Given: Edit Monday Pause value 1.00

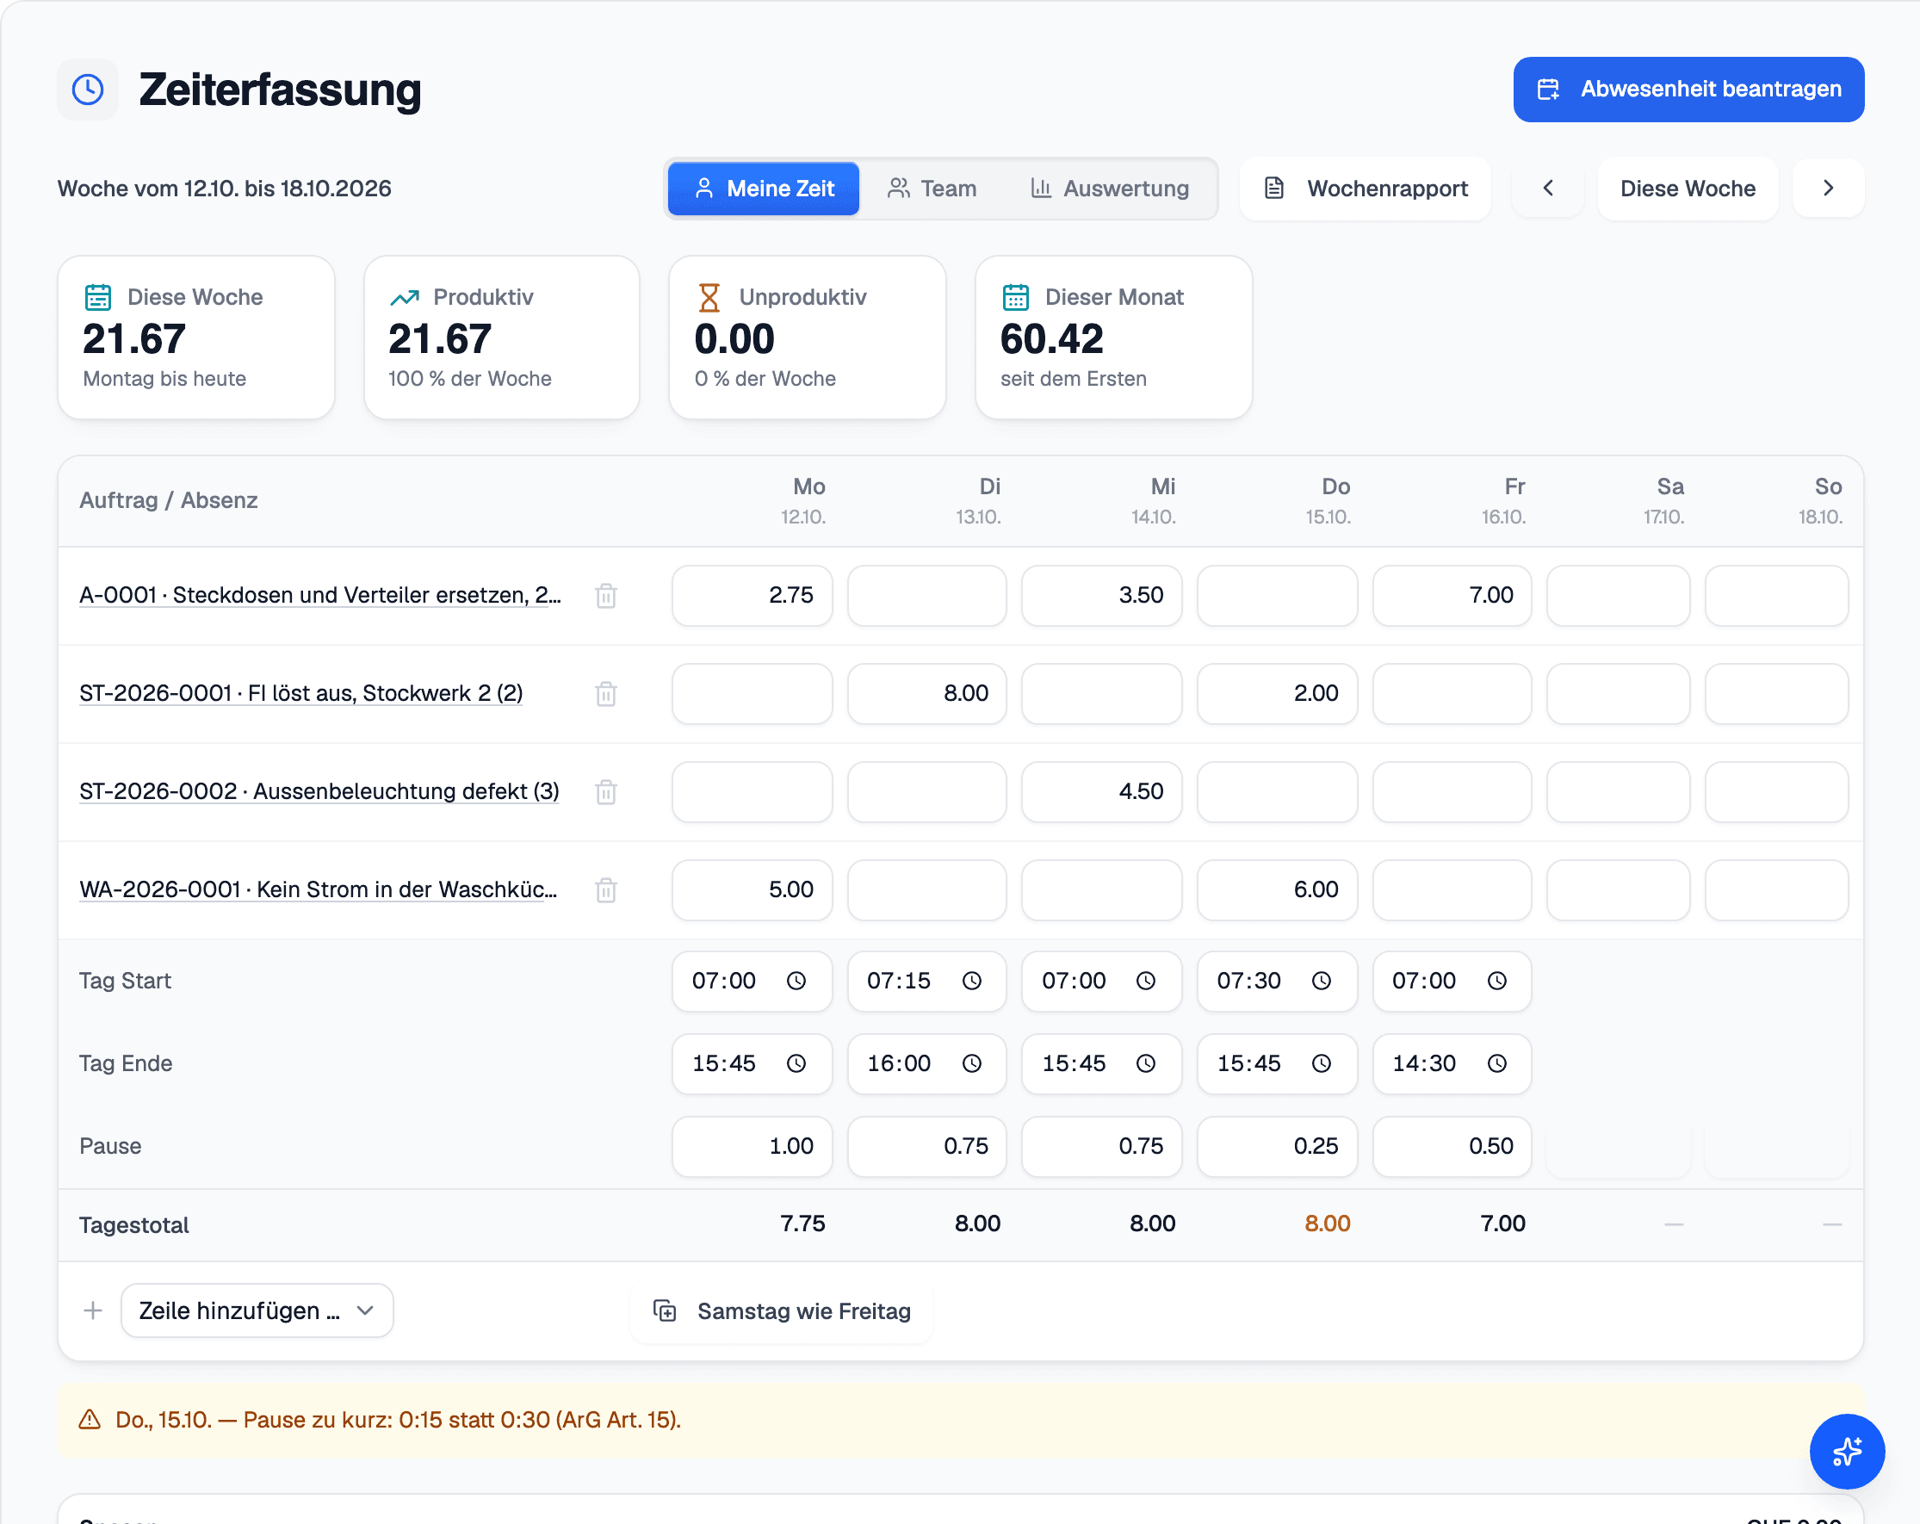Looking at the screenshot, I should coord(752,1145).
